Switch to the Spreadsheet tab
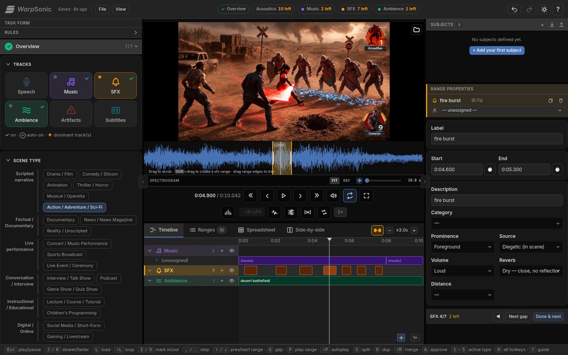Image resolution: width=568 pixels, height=355 pixels. coord(257,230)
